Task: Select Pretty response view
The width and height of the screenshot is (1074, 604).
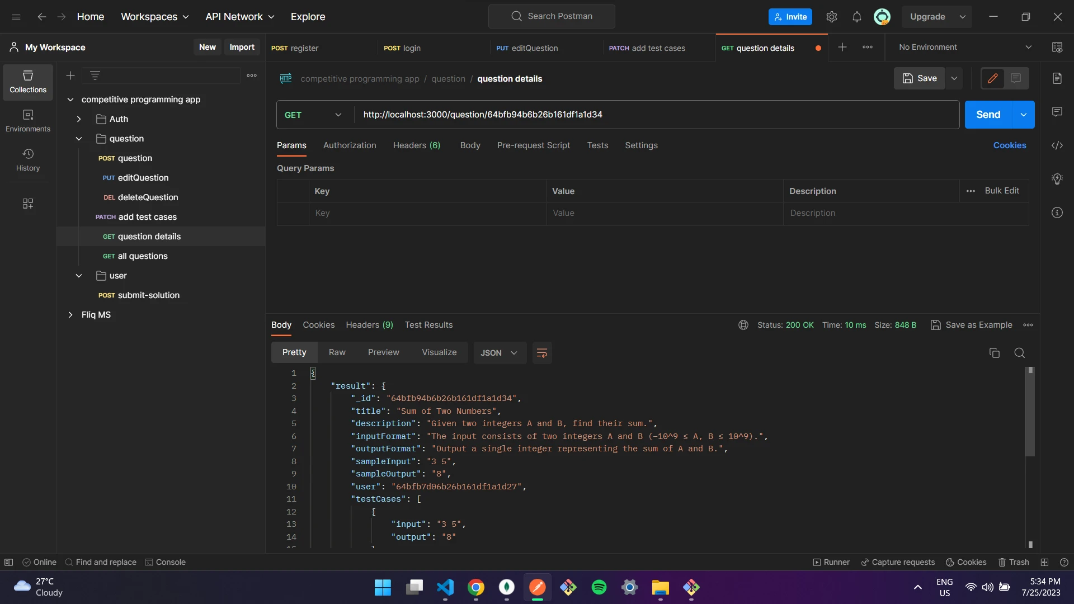Action: click(x=294, y=353)
